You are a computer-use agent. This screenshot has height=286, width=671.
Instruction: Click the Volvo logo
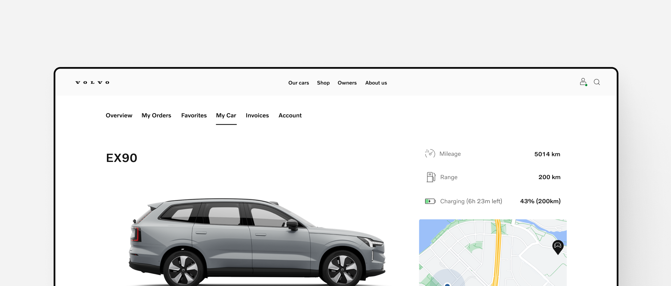coord(92,82)
